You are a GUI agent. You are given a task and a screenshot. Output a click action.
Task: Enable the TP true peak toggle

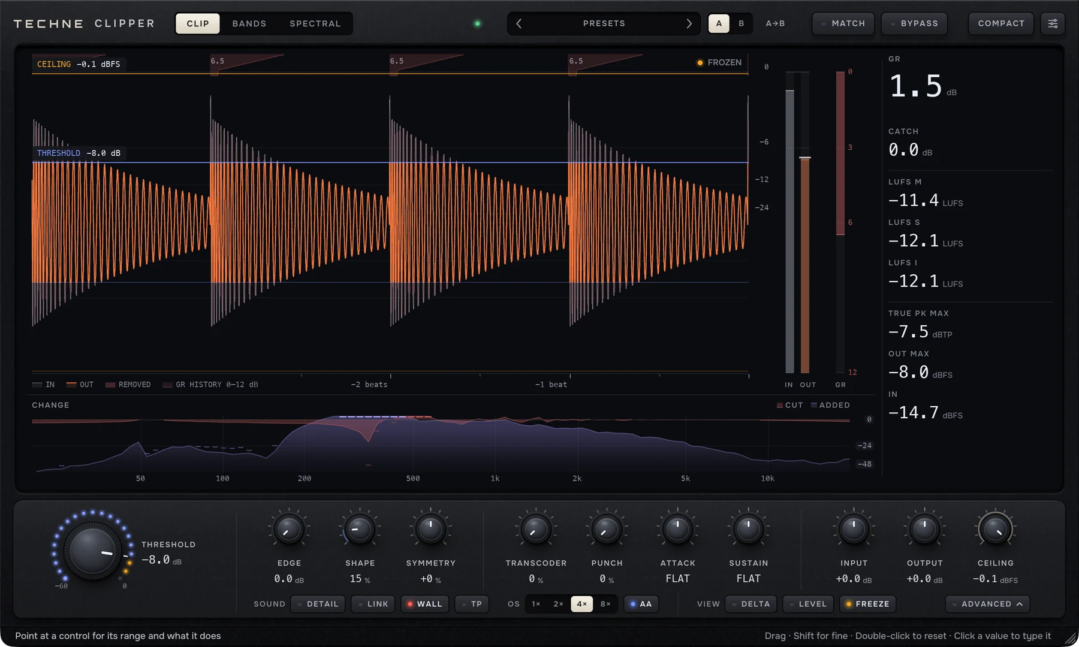(472, 604)
